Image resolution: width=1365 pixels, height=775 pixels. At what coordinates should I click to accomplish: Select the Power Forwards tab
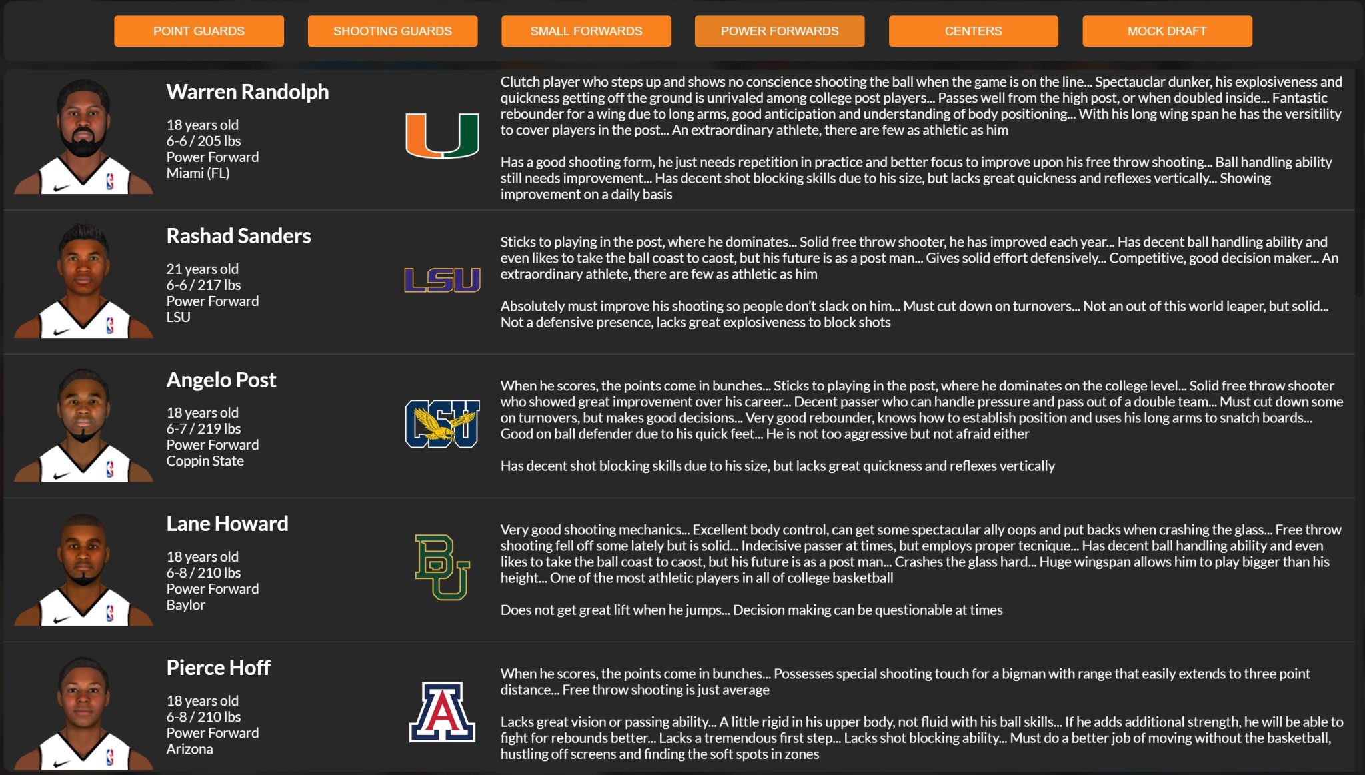click(780, 31)
